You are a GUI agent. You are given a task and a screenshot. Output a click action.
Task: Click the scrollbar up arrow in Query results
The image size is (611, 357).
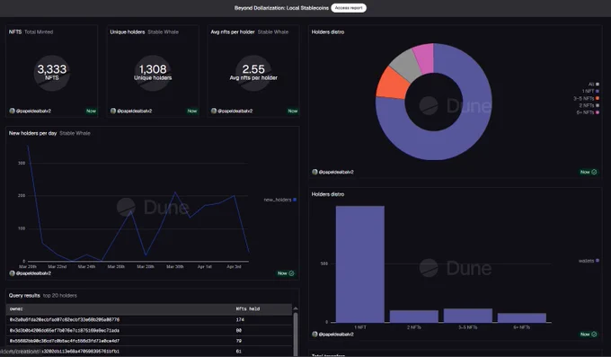[x=296, y=308]
